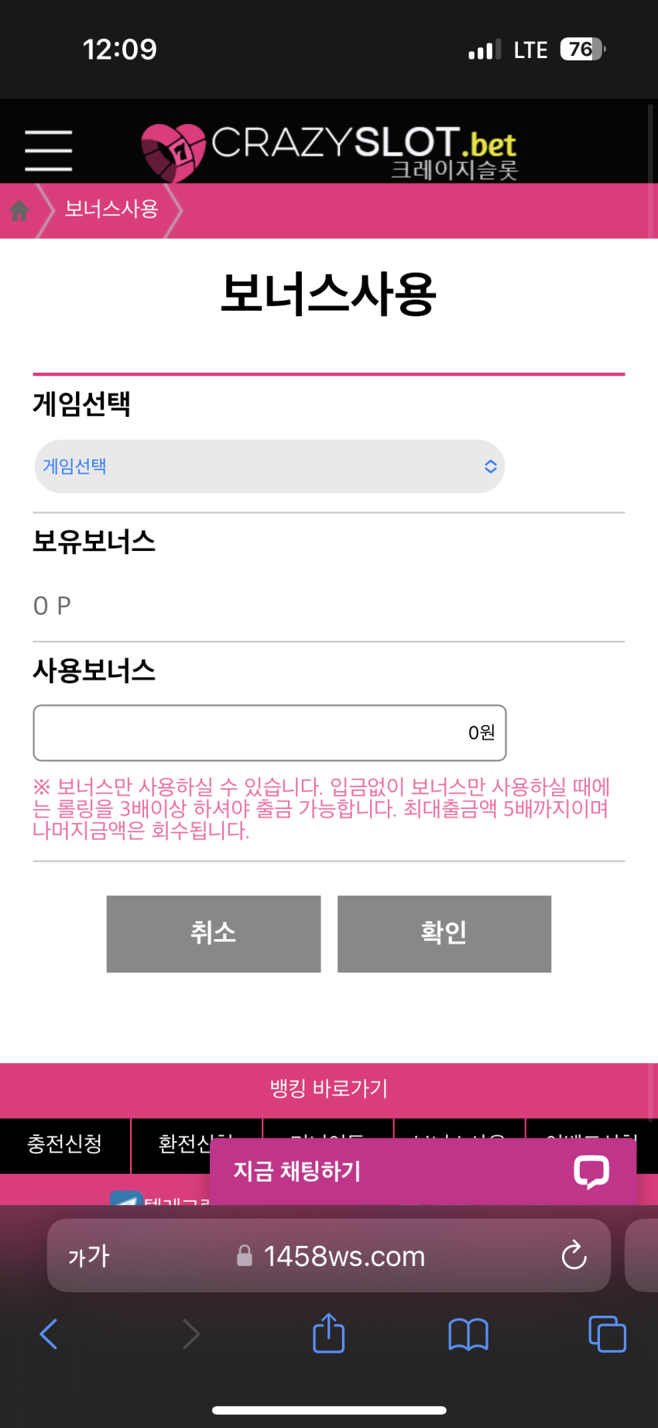The image size is (658, 1428).
Task: Tap the 1458ws.com address bar
Action: click(x=329, y=1255)
